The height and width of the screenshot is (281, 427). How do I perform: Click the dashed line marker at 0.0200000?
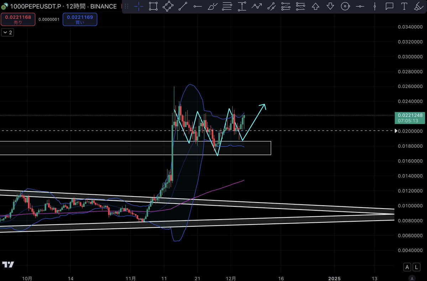(397, 131)
